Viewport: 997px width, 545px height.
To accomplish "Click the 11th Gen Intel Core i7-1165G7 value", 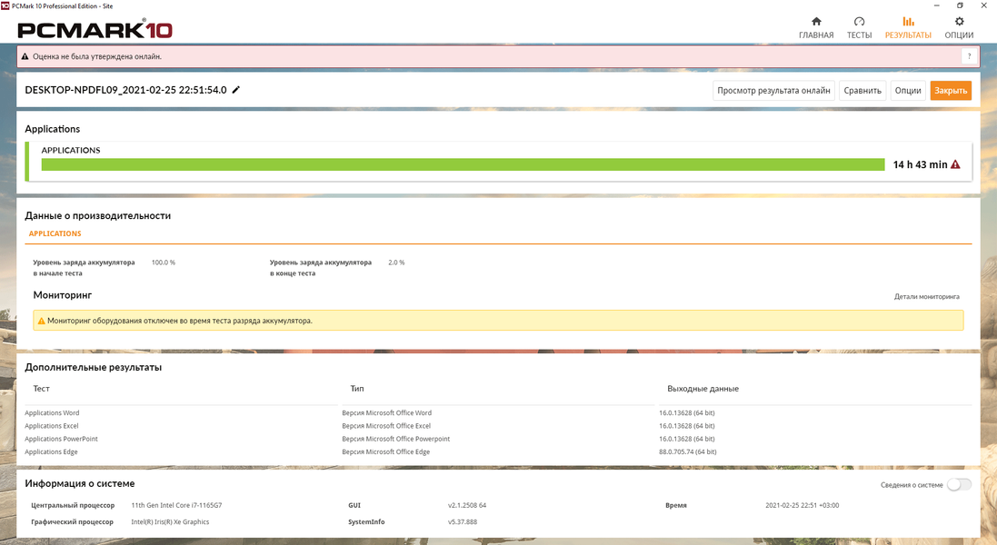I will point(176,506).
